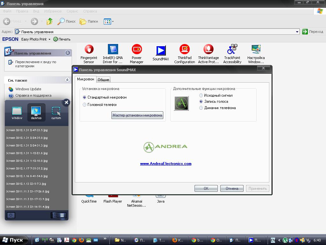This screenshot has width=326, height=245.
Task: Open ThinkVantage Active Protection icon
Action: click(208, 54)
